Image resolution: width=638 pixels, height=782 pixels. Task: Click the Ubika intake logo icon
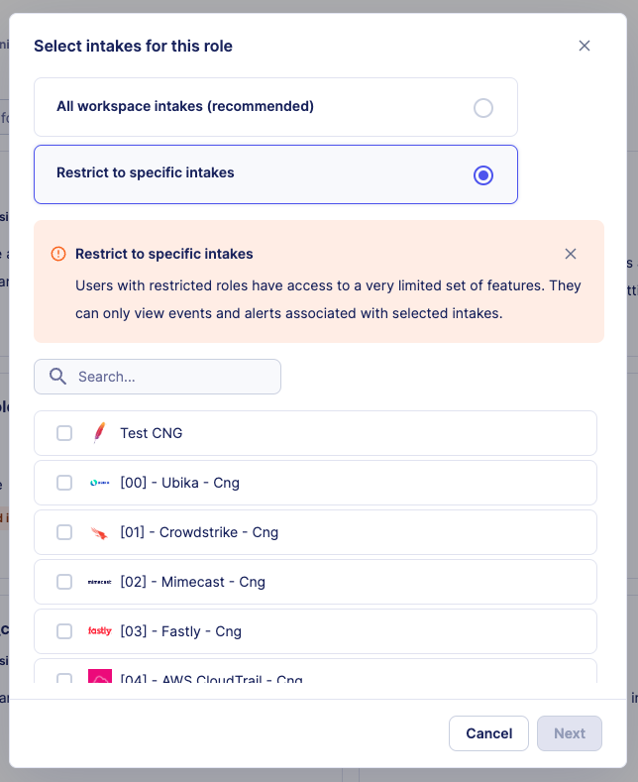click(100, 483)
